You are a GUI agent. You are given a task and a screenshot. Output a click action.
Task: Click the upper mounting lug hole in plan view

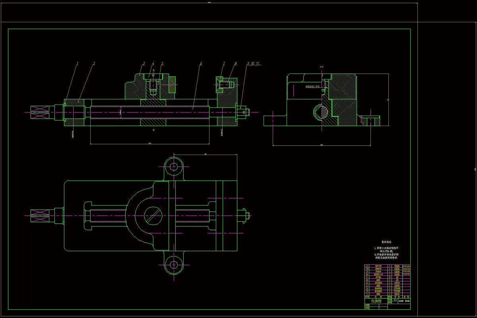(174, 166)
